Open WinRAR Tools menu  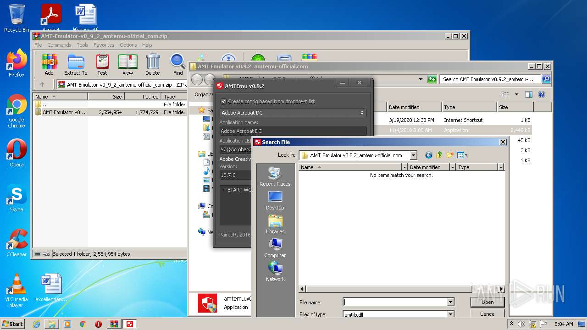[83, 45]
